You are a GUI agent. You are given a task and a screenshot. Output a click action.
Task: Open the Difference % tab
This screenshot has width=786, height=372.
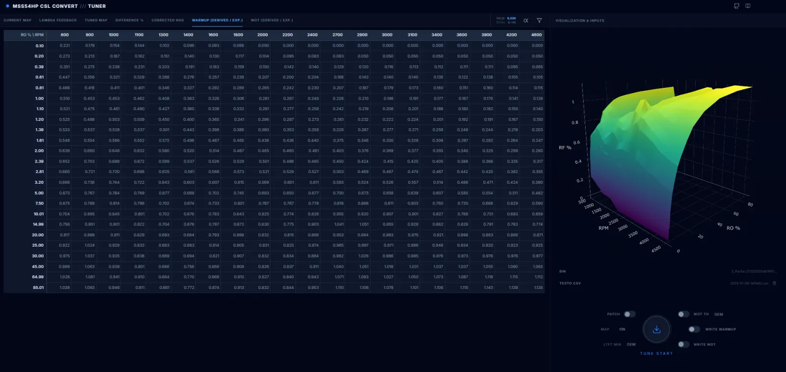click(129, 20)
